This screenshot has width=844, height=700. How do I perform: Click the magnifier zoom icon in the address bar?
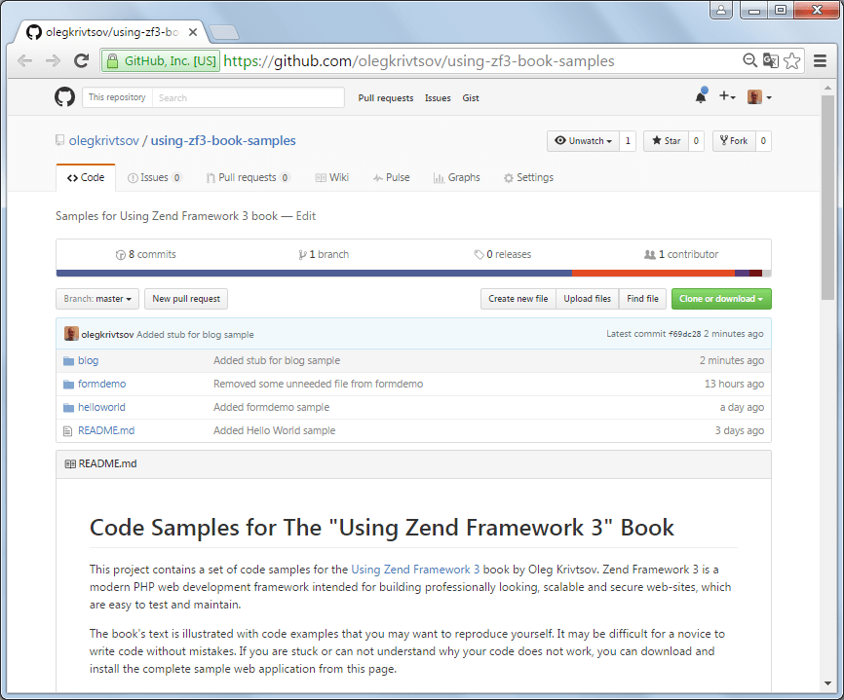749,60
